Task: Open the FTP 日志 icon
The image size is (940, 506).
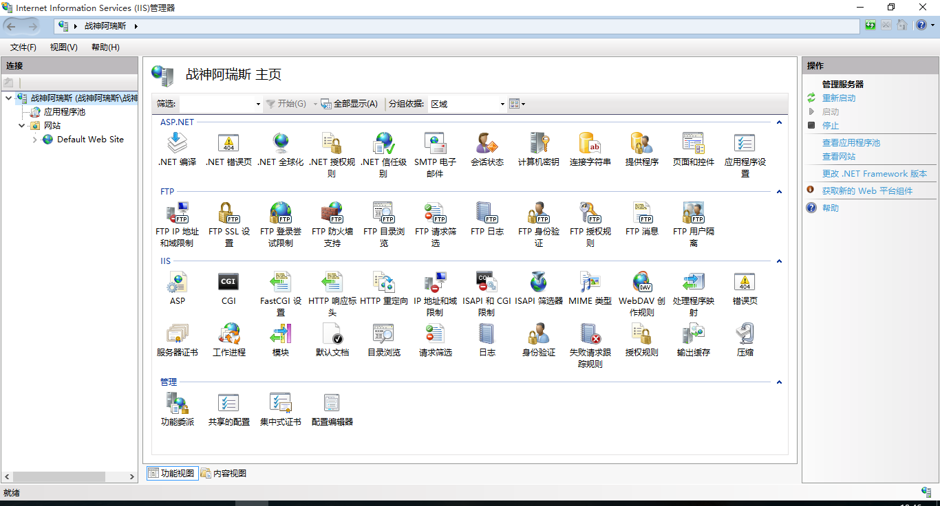Action: click(x=487, y=212)
